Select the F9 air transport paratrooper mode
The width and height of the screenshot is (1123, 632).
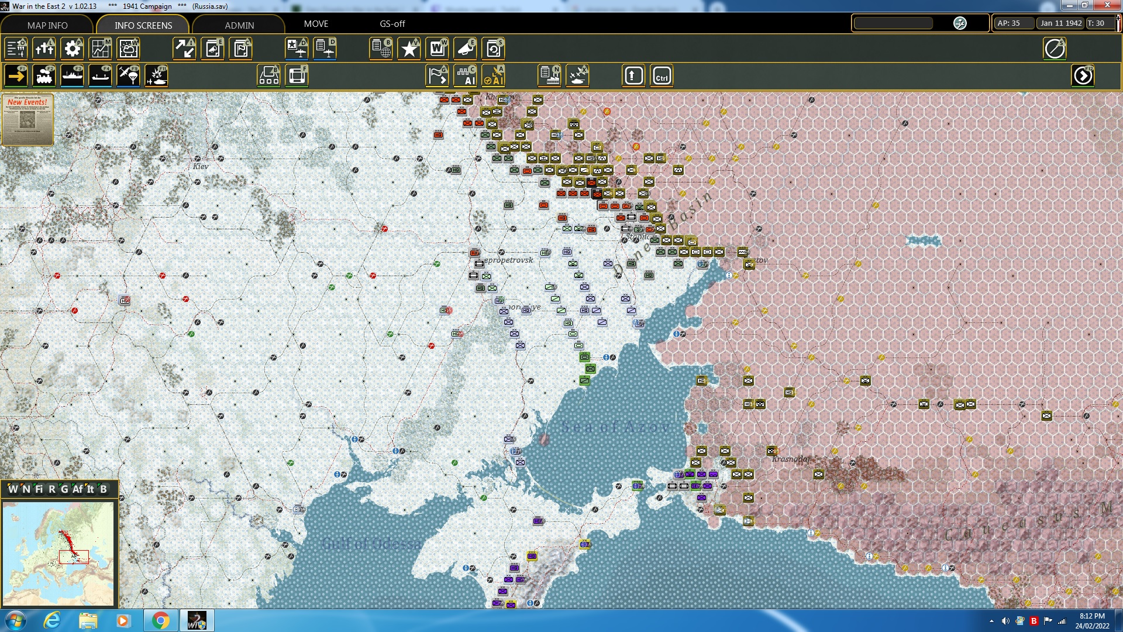pos(128,76)
